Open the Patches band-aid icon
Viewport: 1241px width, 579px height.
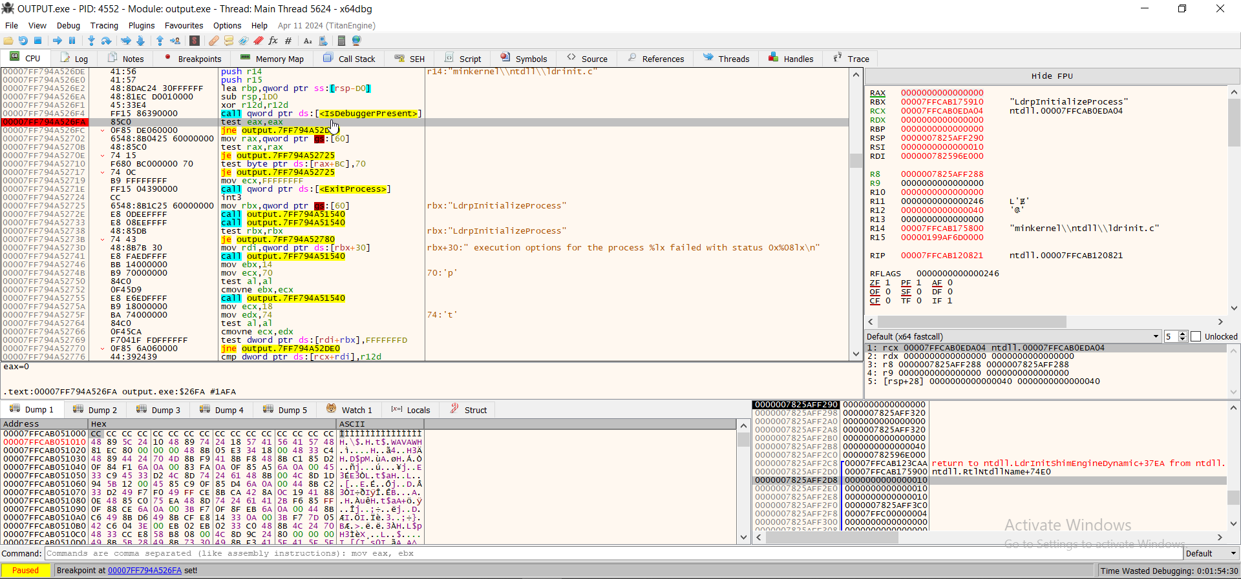click(x=213, y=41)
